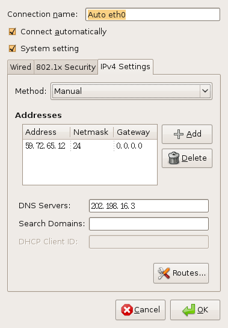Switch to the Wired tab

coord(20,67)
